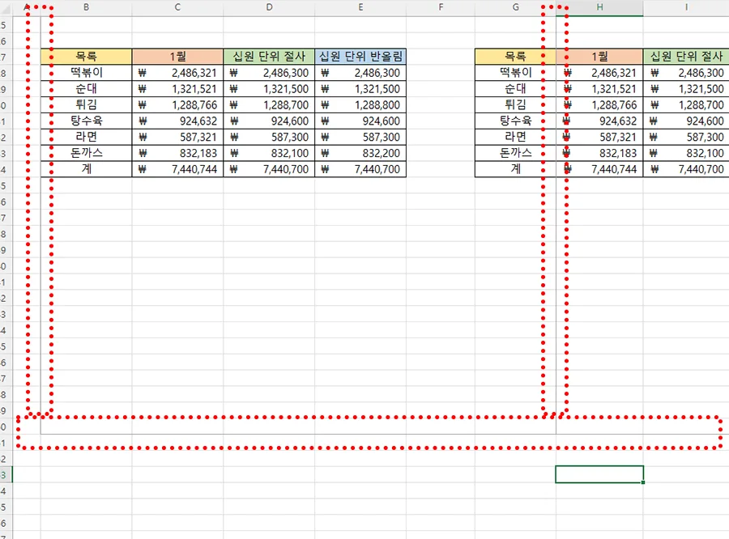Select the 탕수육 cell in column G
The image size is (729, 539).
(x=515, y=121)
